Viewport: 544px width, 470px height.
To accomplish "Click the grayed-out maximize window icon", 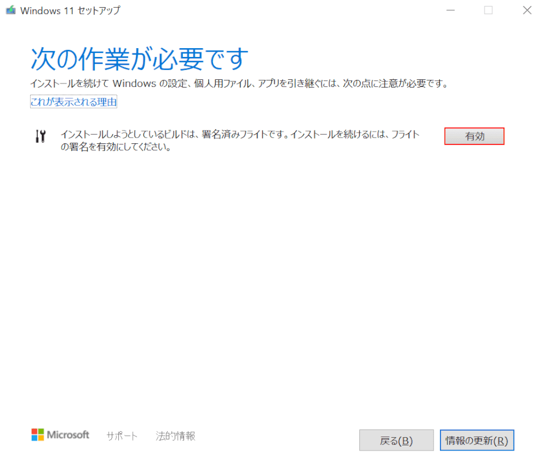I will [488, 10].
